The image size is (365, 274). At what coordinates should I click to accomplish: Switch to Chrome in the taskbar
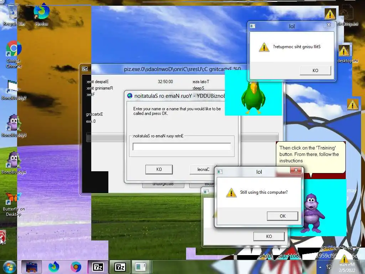tap(76, 267)
